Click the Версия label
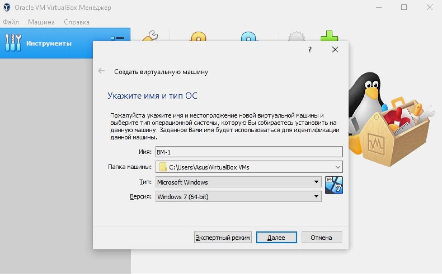The image size is (442, 274). (141, 196)
